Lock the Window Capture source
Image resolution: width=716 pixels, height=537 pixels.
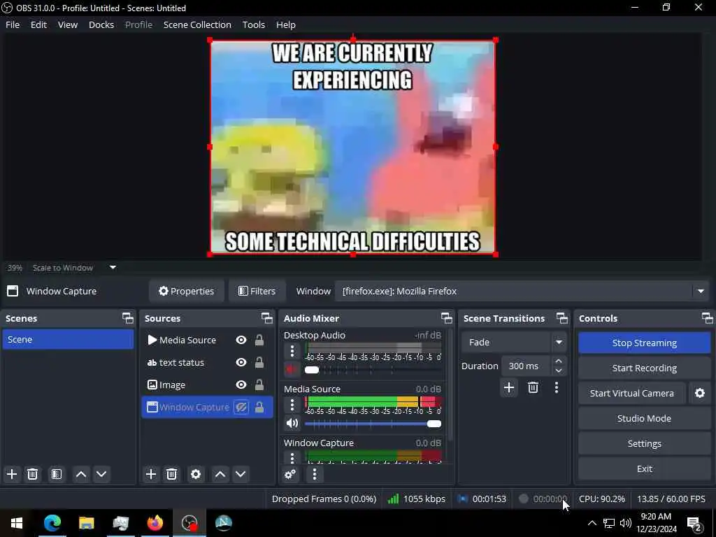[259, 407]
